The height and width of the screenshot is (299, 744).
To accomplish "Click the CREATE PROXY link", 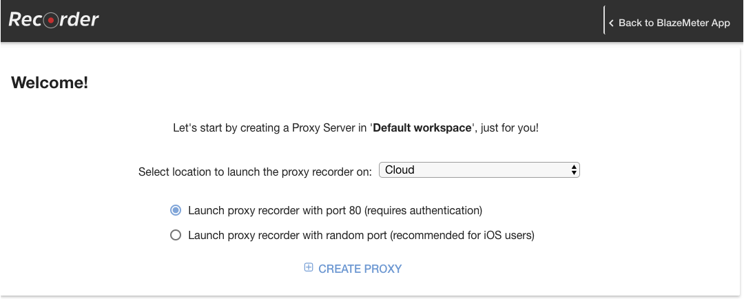I will coord(360,269).
